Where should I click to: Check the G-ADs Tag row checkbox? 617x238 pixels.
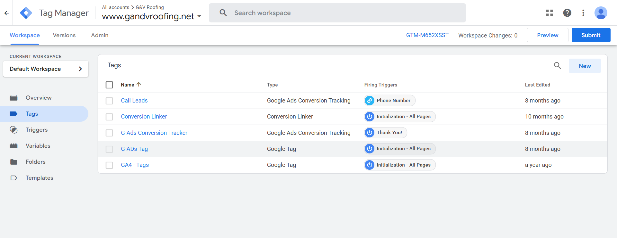(x=109, y=149)
